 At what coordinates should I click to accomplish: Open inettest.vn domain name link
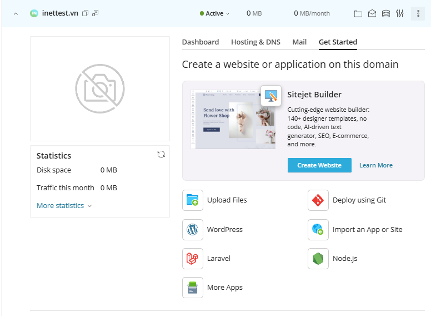[60, 13]
